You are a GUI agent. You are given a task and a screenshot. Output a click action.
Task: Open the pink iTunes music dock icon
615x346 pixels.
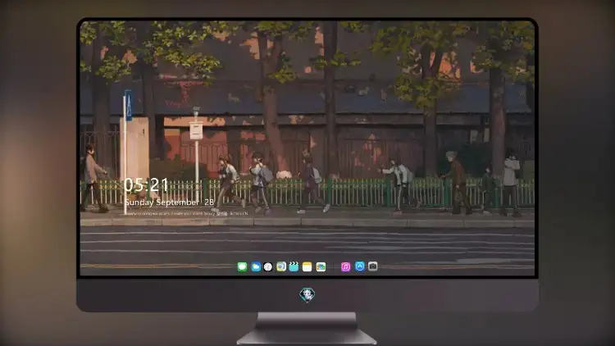coord(345,267)
